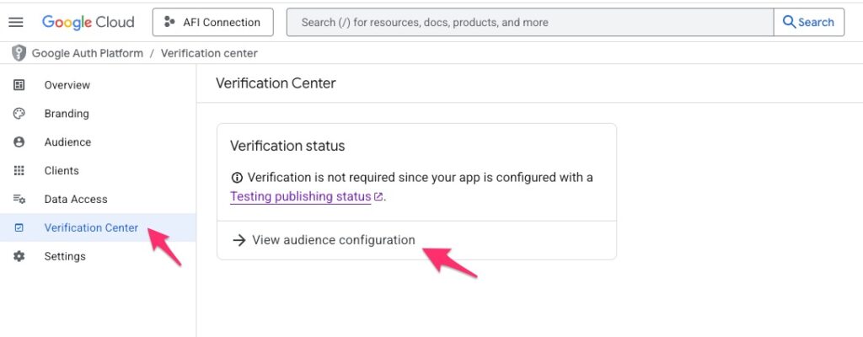Open the AFI Connection project picker

212,23
